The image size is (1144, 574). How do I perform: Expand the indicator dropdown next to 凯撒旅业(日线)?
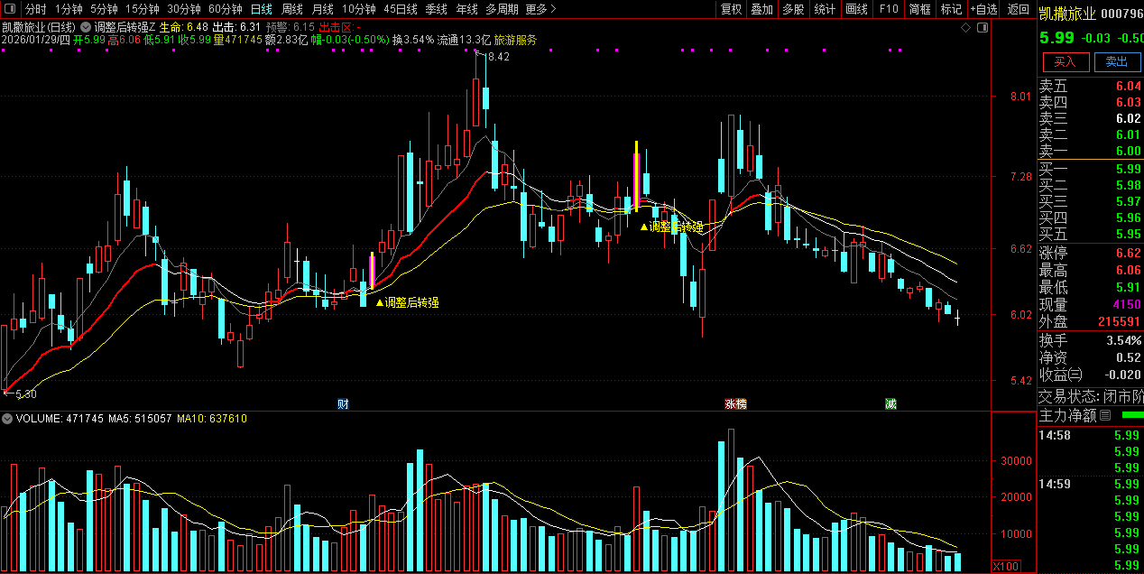point(85,28)
